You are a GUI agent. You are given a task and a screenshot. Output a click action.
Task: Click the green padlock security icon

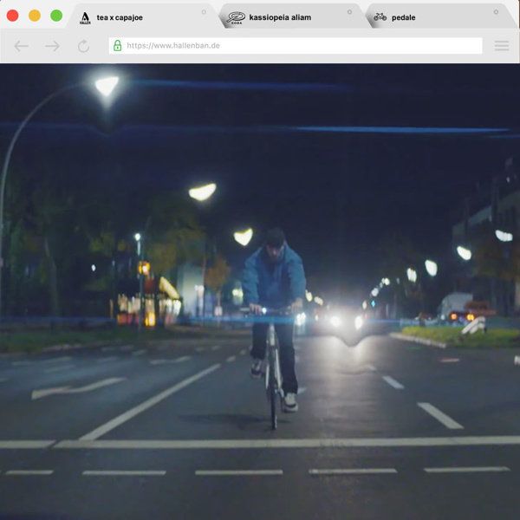coord(118,46)
